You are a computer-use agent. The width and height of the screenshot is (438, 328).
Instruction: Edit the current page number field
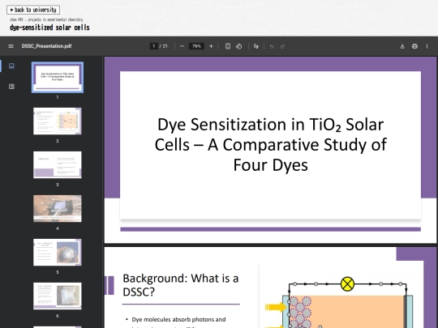pyautogui.click(x=153, y=46)
